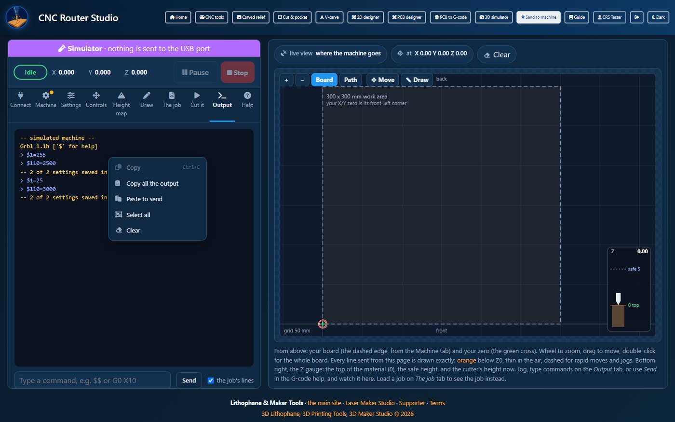The image size is (675, 422).
Task: Clear the live view drawing
Action: tap(497, 54)
